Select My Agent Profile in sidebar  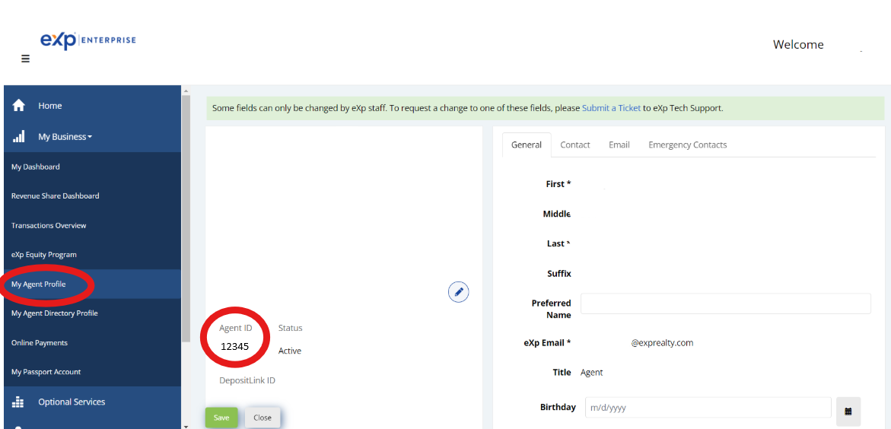pos(39,284)
